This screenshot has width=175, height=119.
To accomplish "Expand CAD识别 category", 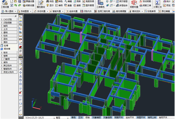I will click(9, 19).
